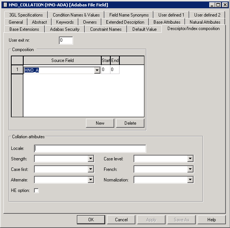Open the Adabas Security tab

tap(64, 29)
